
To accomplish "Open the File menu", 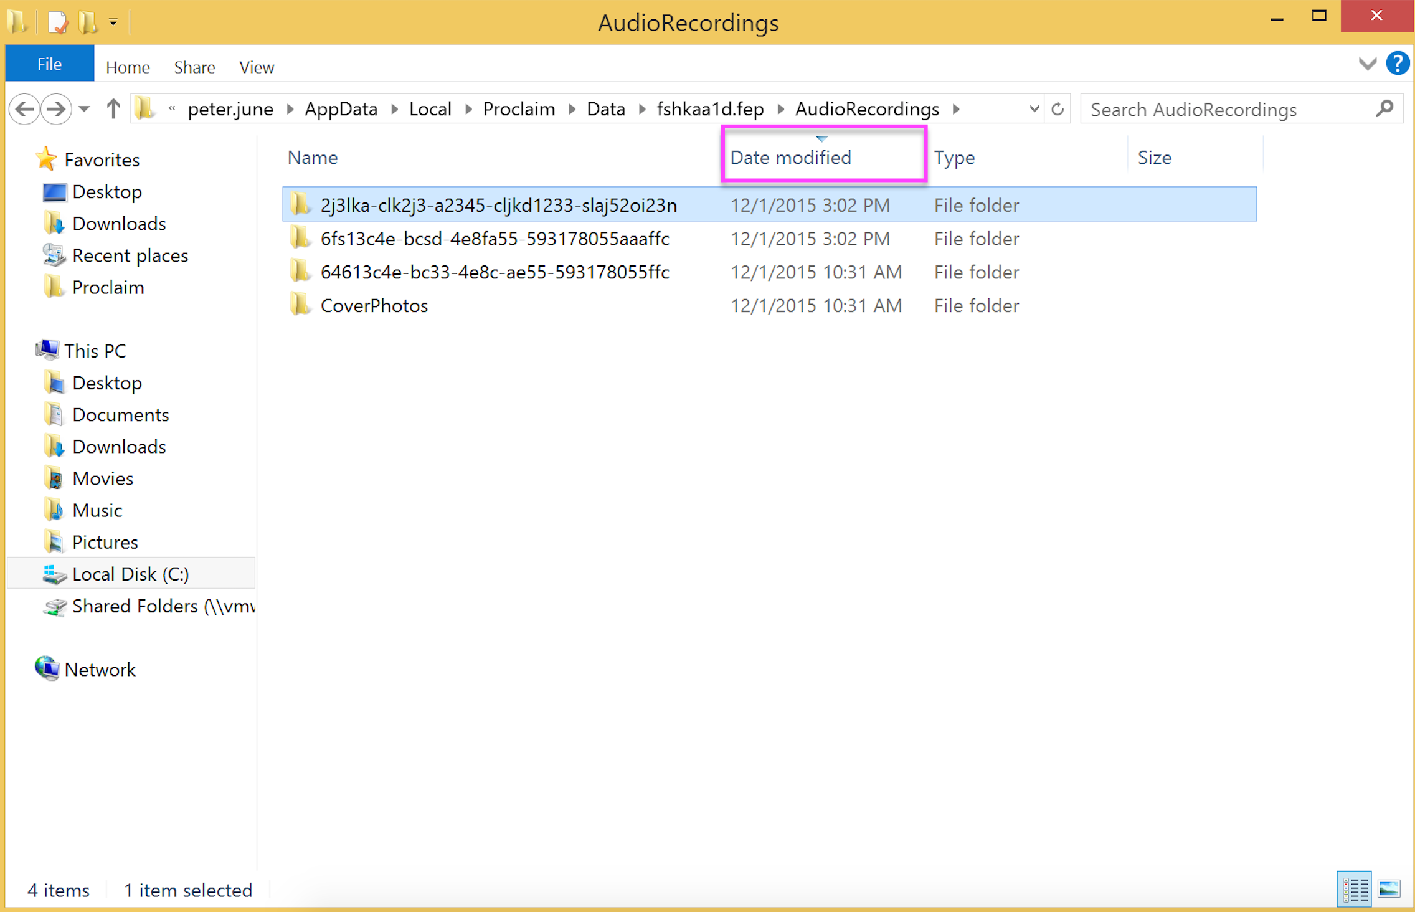I will [49, 64].
